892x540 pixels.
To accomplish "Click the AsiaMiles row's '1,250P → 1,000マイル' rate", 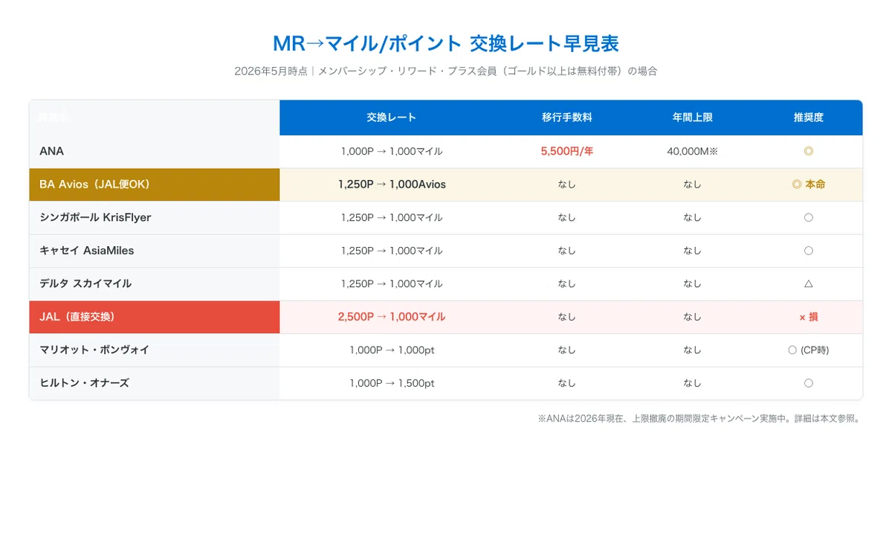I will pos(392,251).
